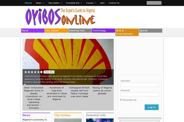Open the Essential Info article thumbnail
This screenshot has height=122, width=184.
click(100, 120)
